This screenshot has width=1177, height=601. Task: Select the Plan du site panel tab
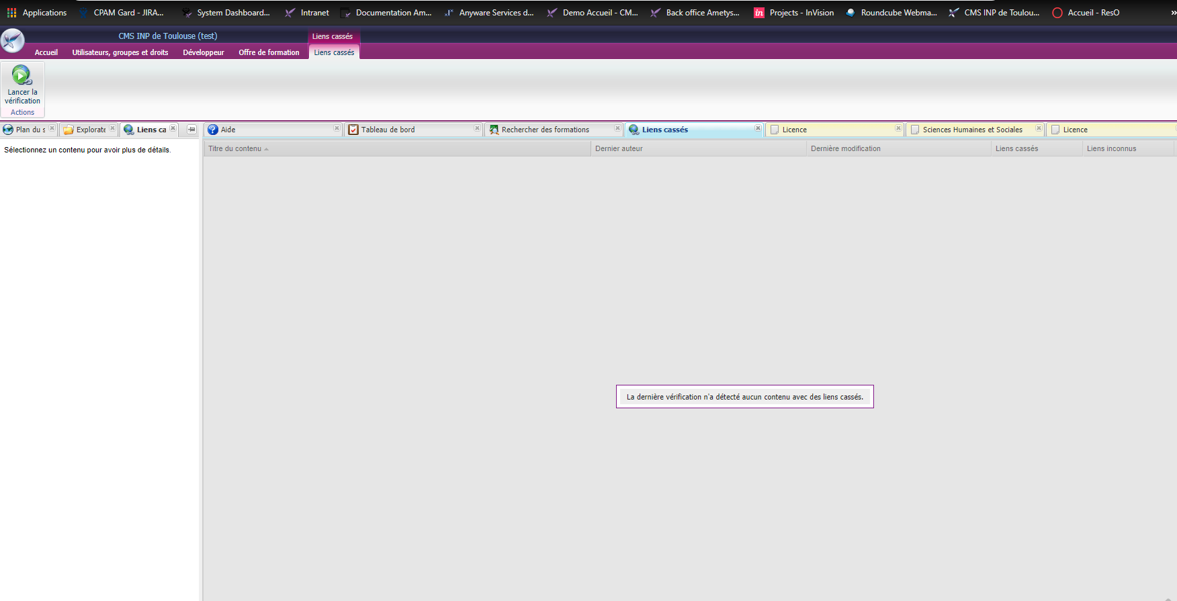click(x=26, y=130)
